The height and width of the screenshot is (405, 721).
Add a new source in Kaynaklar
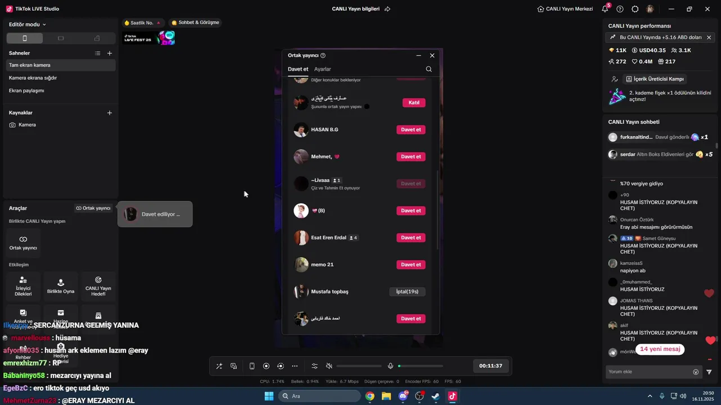110,113
